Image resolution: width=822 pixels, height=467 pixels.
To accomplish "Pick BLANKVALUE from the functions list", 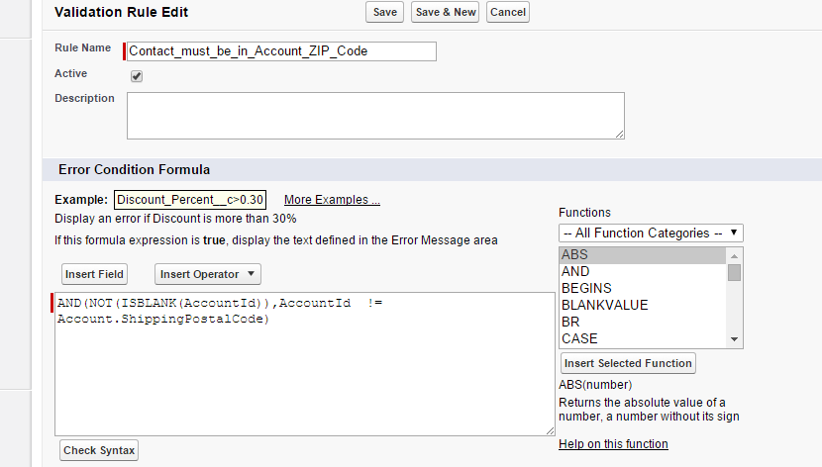I will (x=644, y=306).
